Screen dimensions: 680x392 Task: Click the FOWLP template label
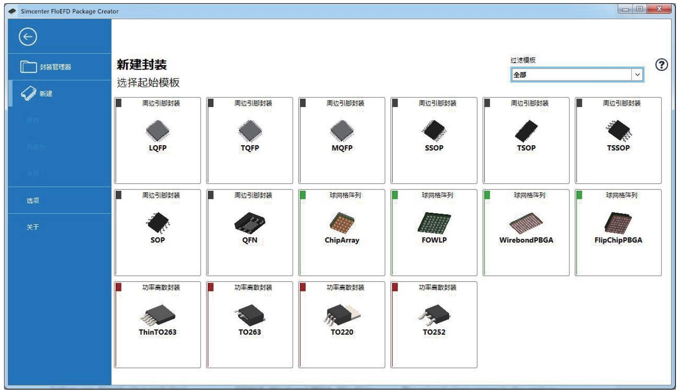pos(434,240)
